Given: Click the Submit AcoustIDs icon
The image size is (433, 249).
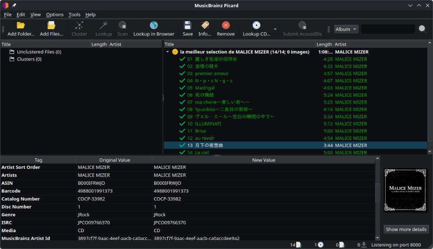Looking at the screenshot, I should pos(302,25).
